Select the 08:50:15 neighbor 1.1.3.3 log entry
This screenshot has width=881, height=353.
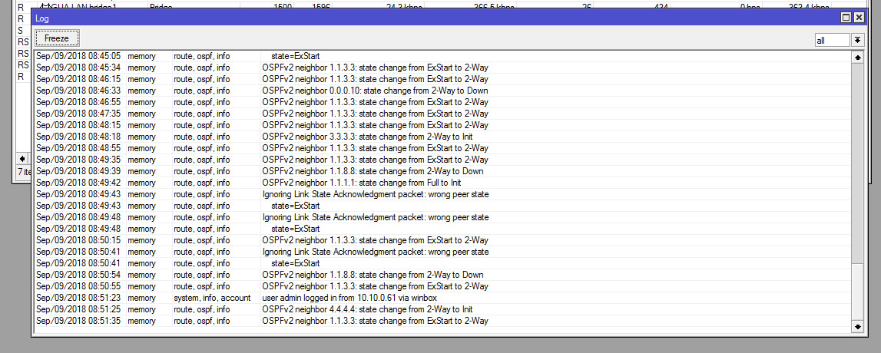click(x=442, y=240)
